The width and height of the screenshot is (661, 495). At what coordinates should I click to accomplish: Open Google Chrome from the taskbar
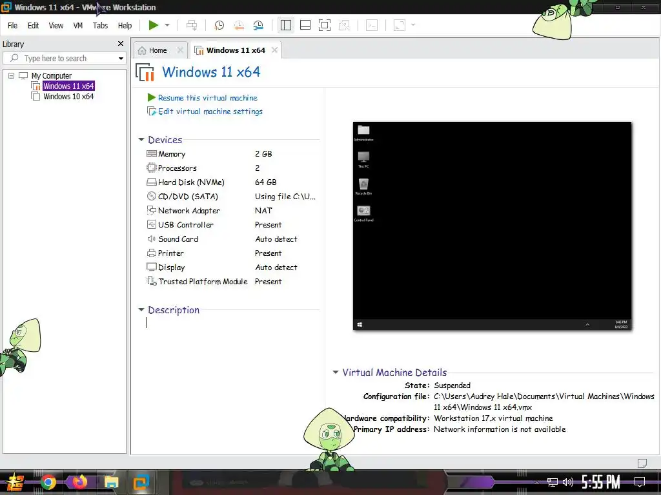[48, 482]
